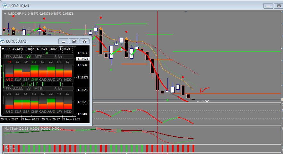Select the green CHF label in MTF panel
This screenshot has width=283, height=154.
pyautogui.click(x=34, y=80)
